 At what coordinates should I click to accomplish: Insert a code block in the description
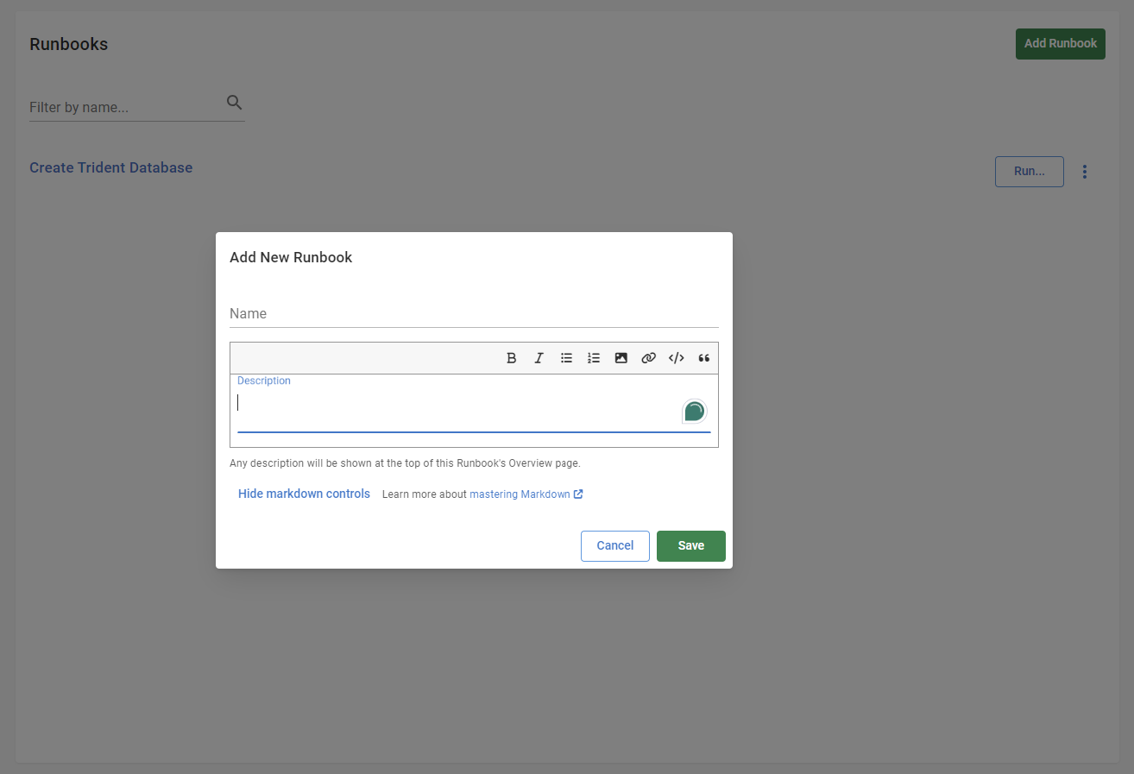tap(676, 357)
